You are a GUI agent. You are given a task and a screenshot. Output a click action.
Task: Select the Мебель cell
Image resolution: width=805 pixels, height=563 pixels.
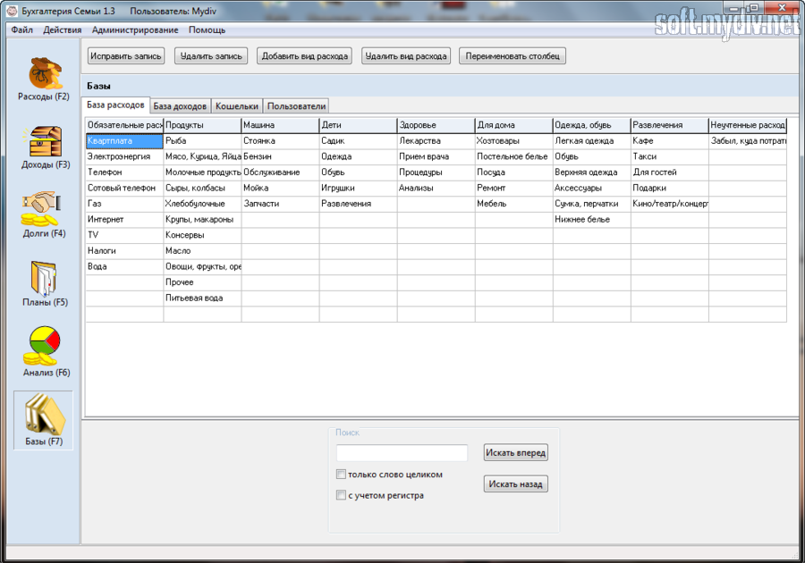point(514,204)
